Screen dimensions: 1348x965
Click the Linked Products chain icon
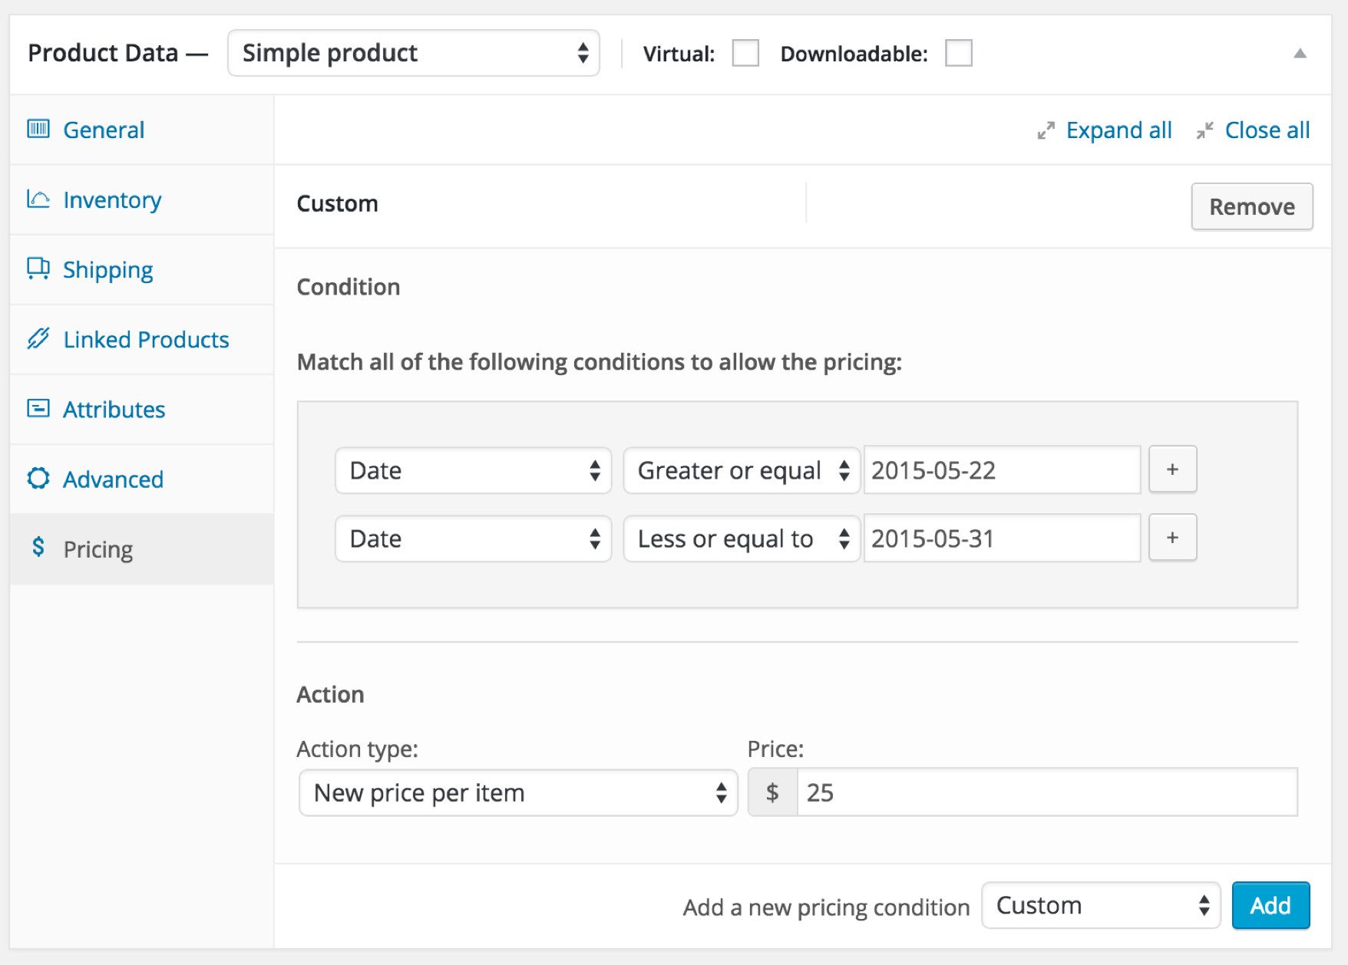coord(38,338)
